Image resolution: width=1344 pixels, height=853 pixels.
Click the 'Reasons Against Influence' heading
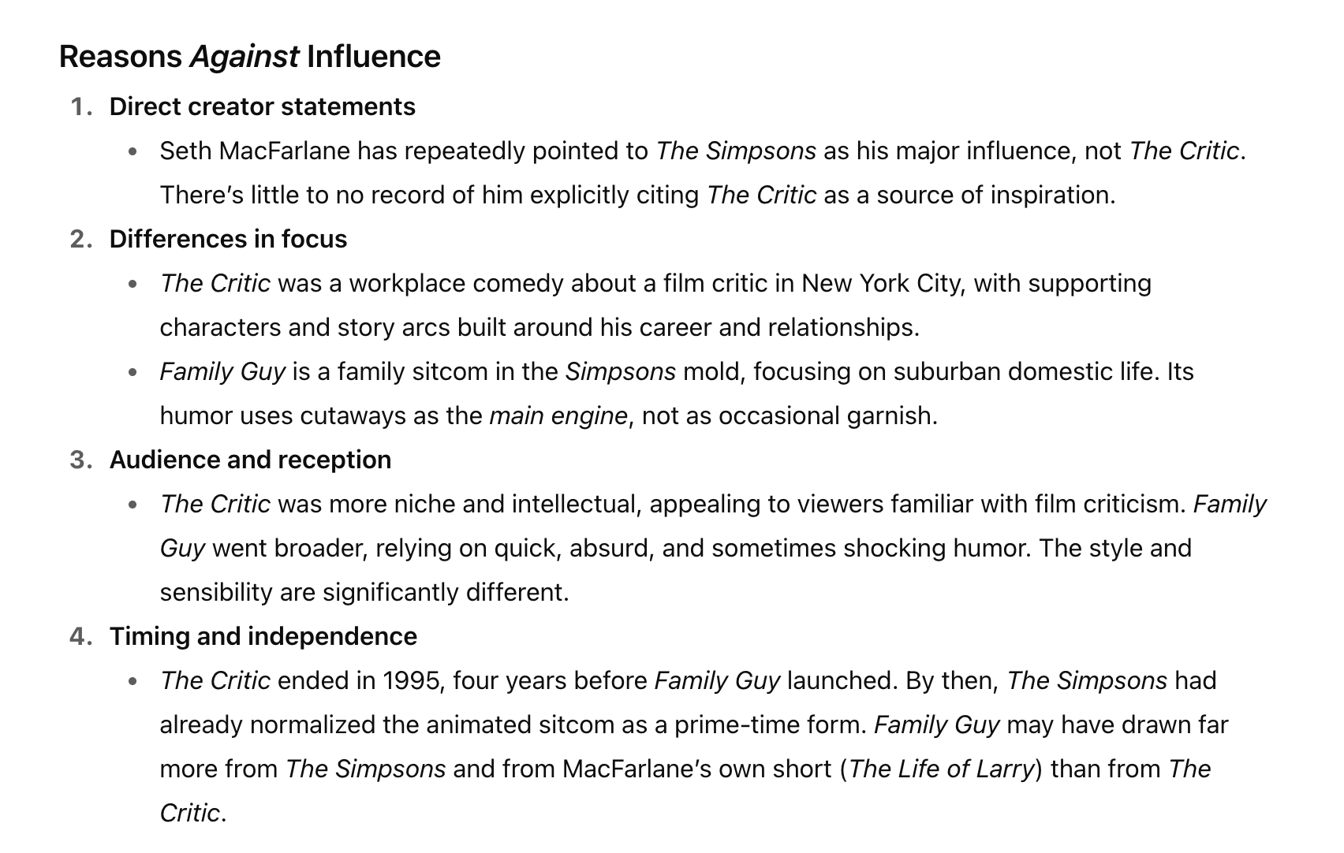(x=250, y=57)
